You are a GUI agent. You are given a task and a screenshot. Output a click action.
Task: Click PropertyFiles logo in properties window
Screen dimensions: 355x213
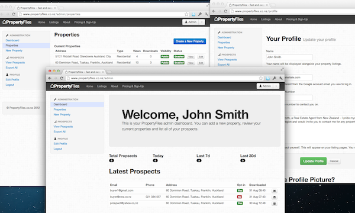coord(17,22)
